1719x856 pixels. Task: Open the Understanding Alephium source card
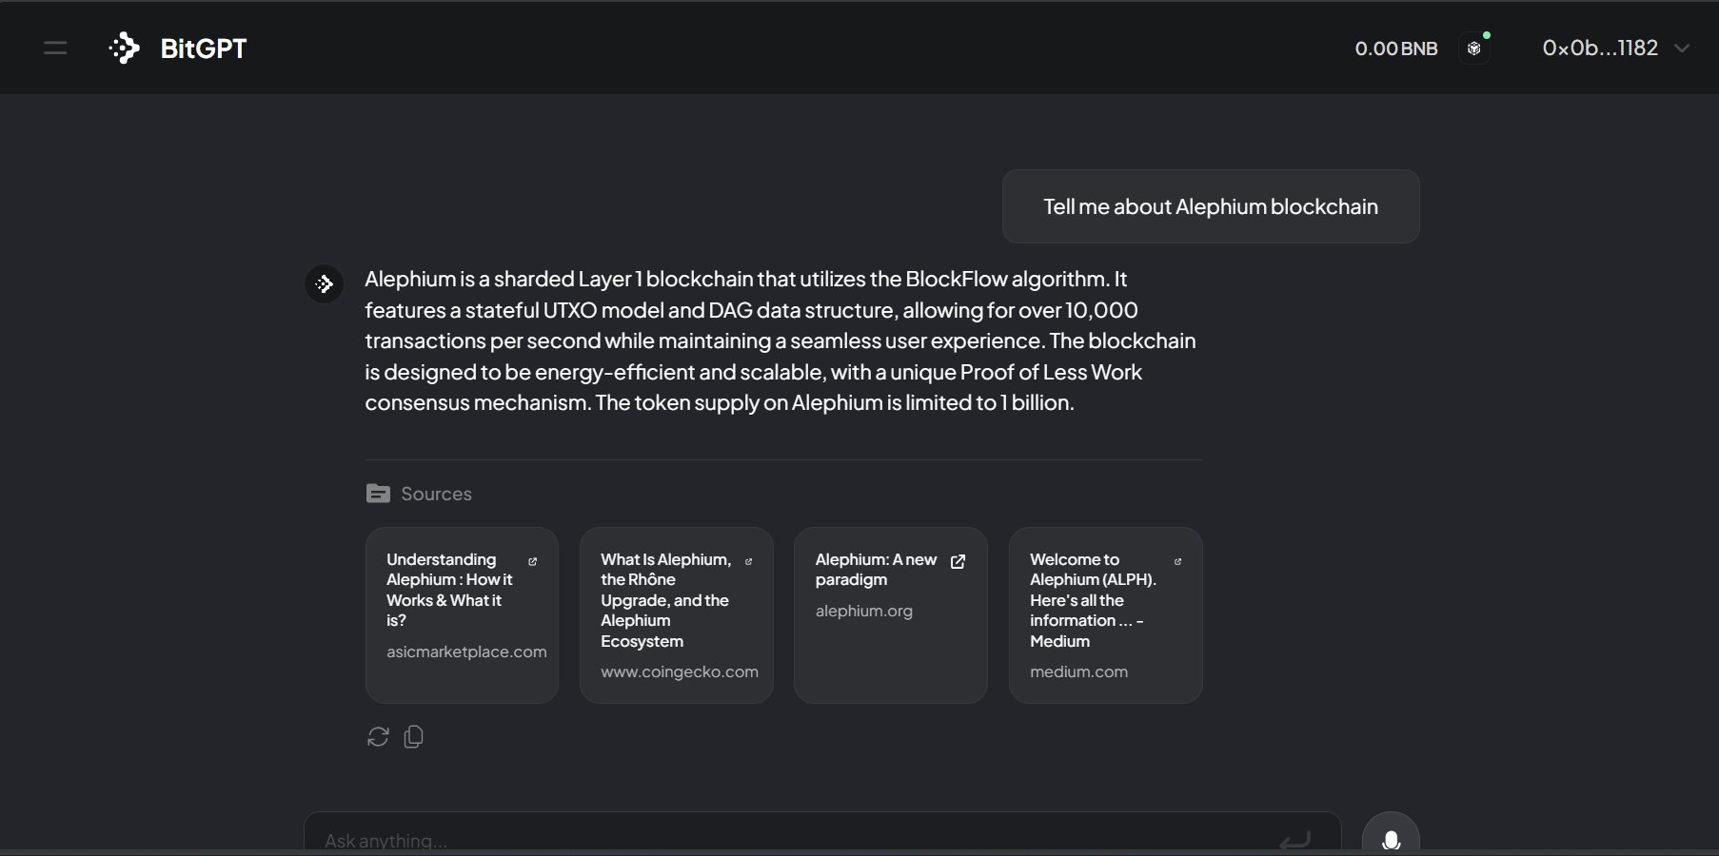(462, 615)
